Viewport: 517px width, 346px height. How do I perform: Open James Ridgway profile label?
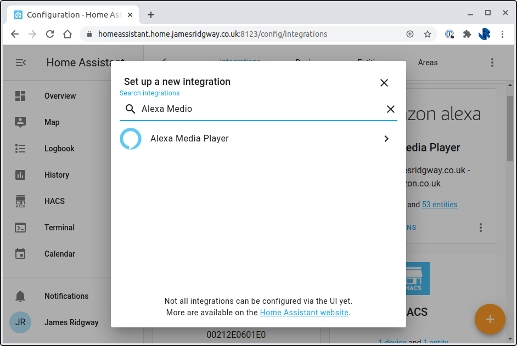pos(71,322)
